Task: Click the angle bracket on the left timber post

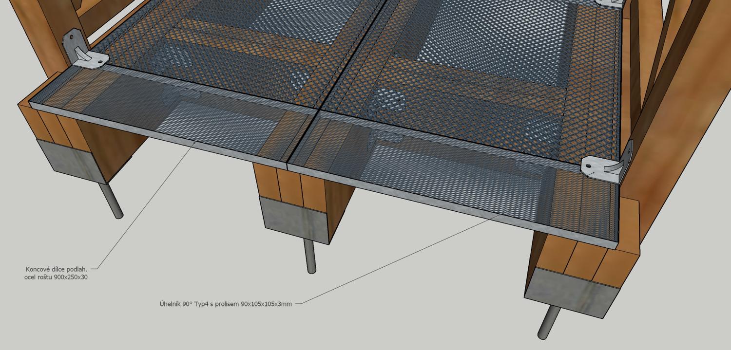Action: (x=85, y=50)
